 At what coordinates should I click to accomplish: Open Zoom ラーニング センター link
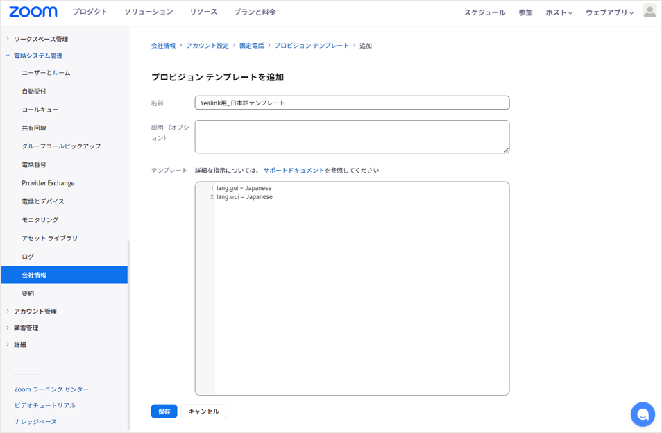(x=51, y=389)
